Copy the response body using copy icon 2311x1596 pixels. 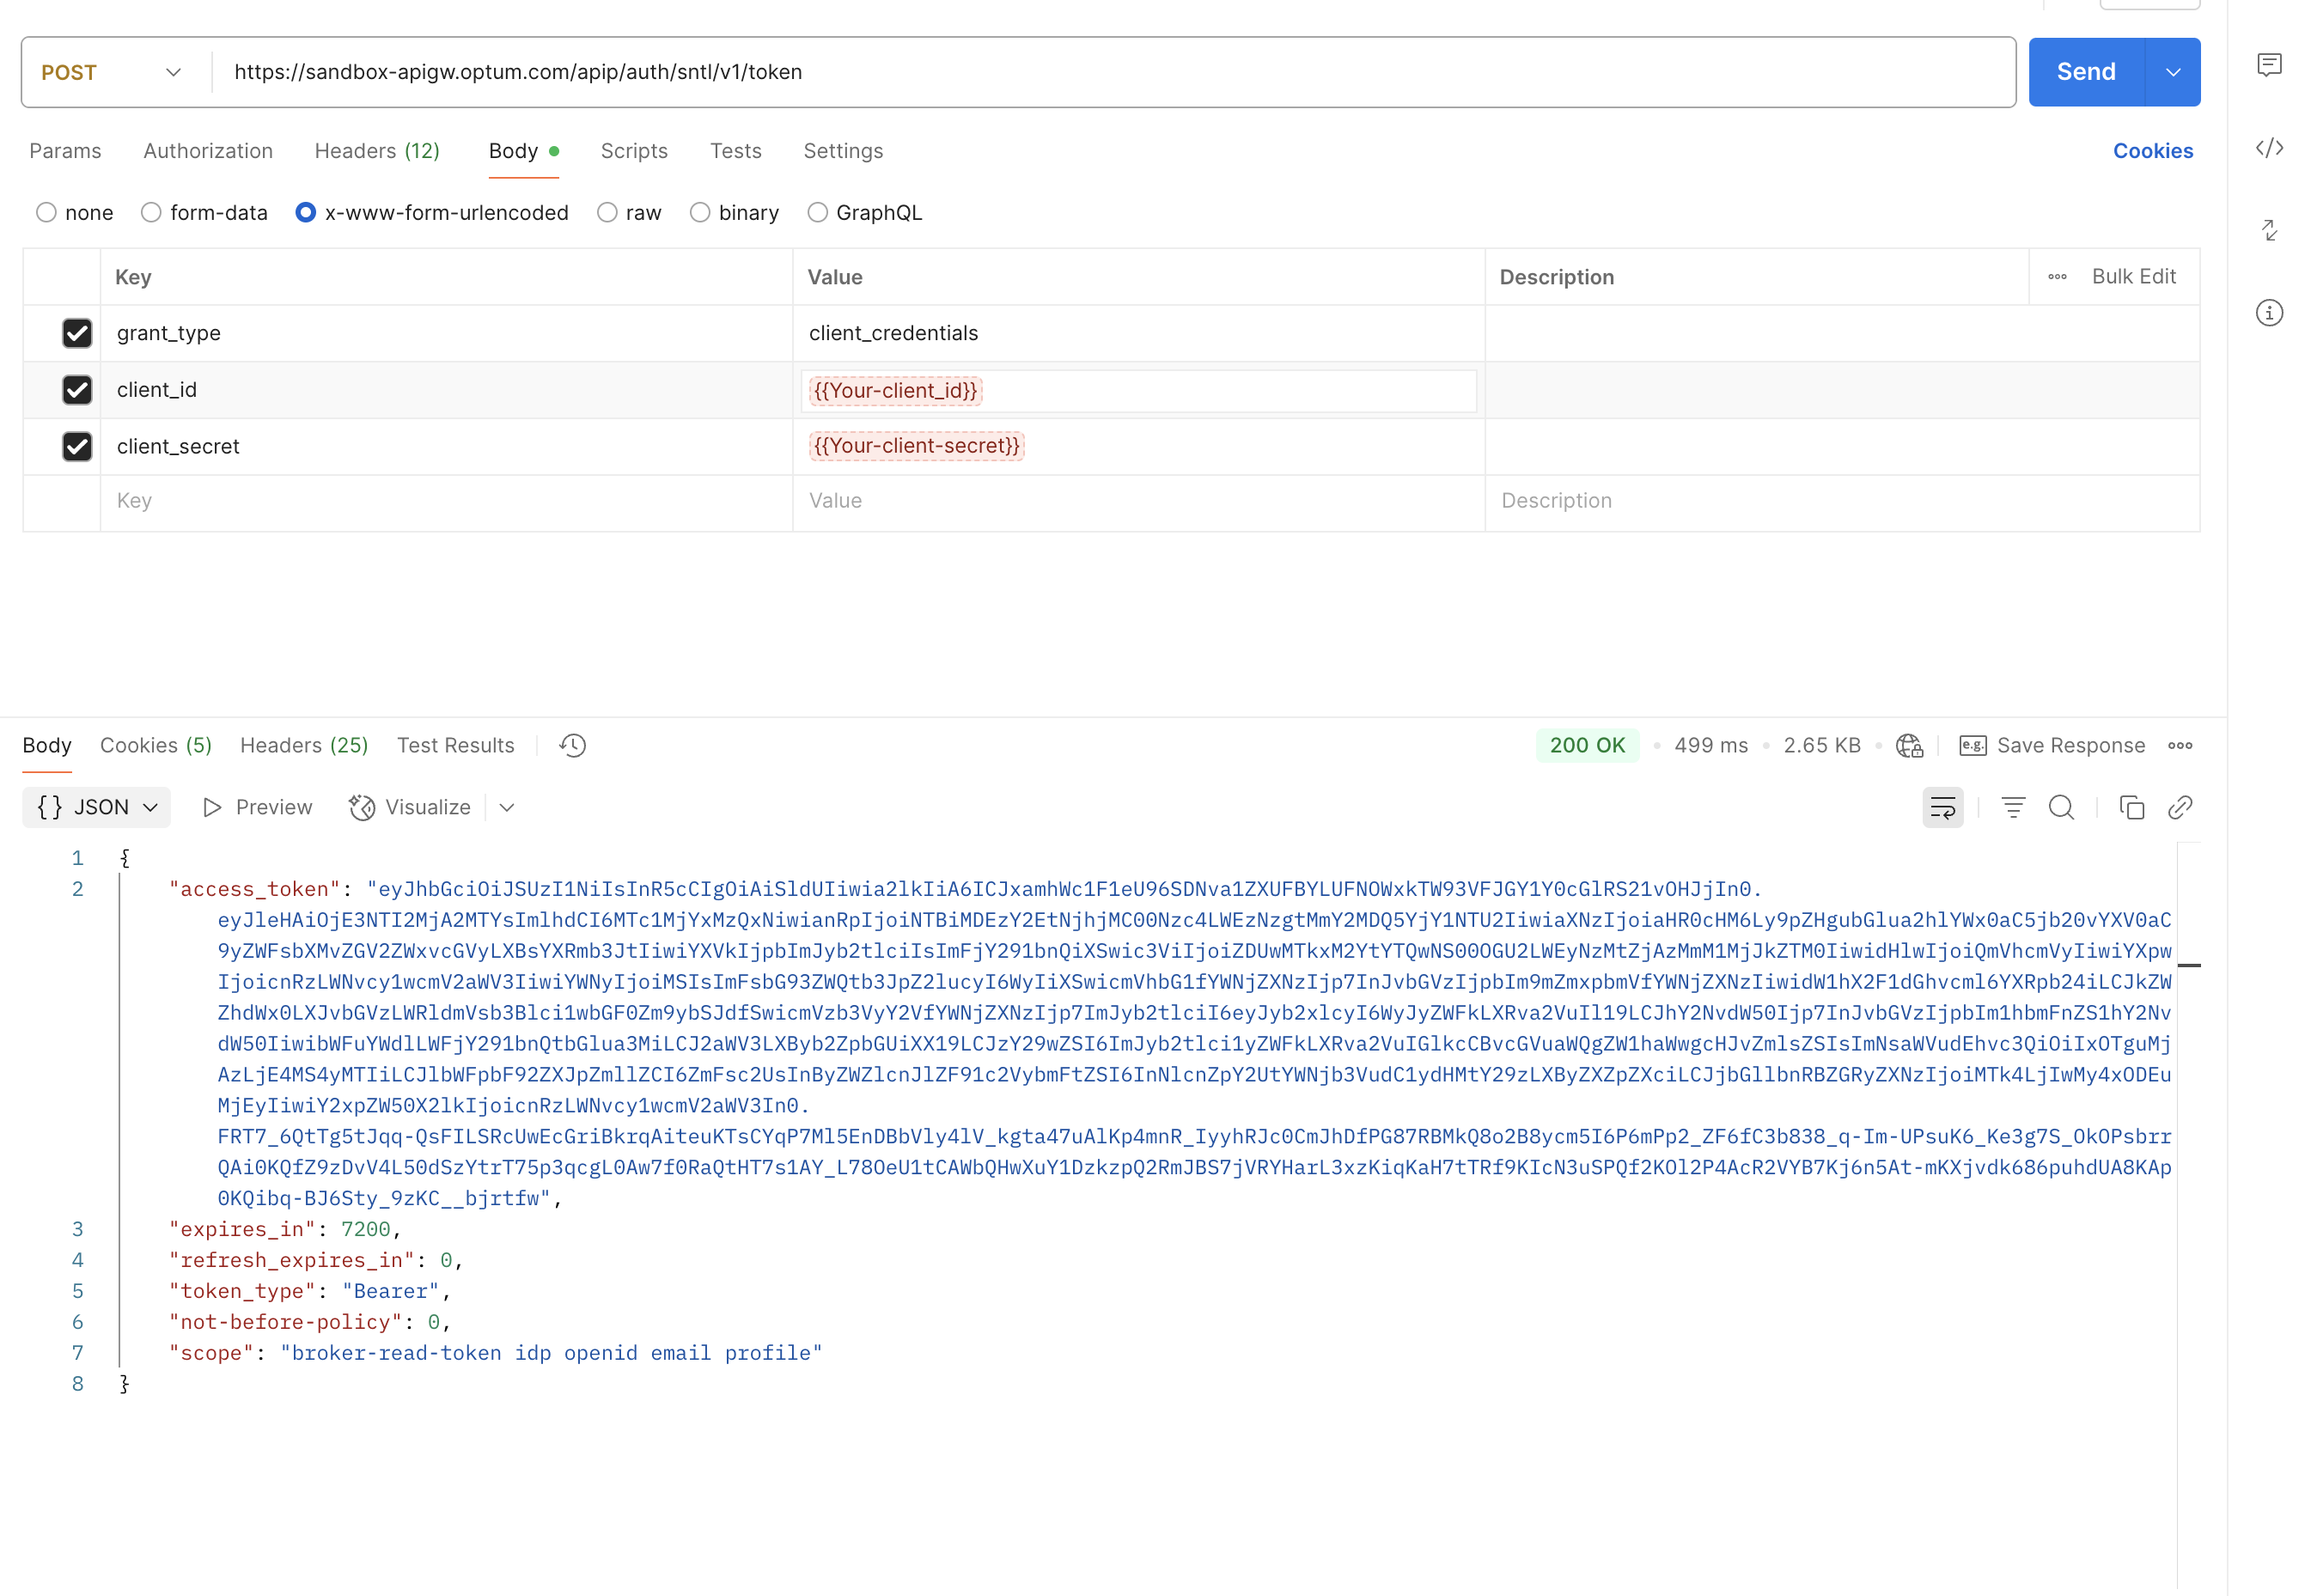(x=2131, y=807)
